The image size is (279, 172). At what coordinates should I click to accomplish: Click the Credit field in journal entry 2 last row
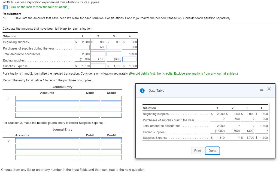coord(111,157)
